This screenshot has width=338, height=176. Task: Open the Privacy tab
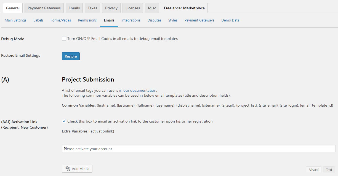click(x=111, y=8)
